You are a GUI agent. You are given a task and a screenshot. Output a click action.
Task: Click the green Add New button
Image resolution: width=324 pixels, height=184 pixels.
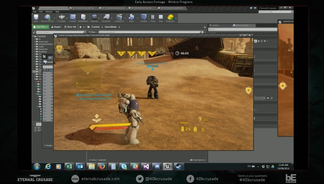click(x=41, y=27)
